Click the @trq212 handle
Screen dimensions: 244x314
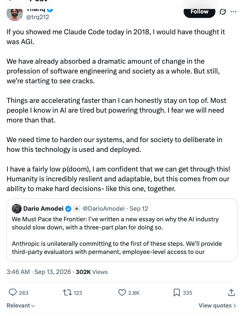coord(38,17)
